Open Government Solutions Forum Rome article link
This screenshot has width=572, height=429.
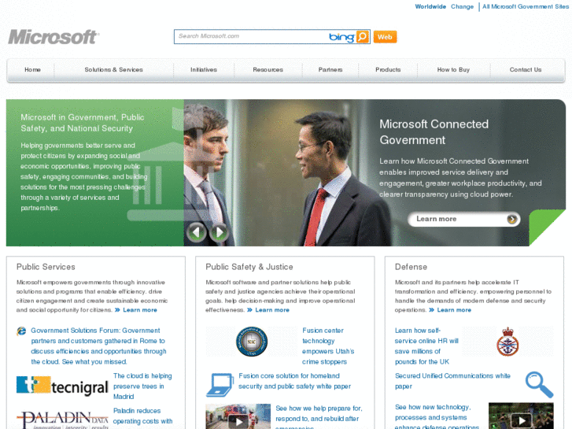click(x=98, y=346)
